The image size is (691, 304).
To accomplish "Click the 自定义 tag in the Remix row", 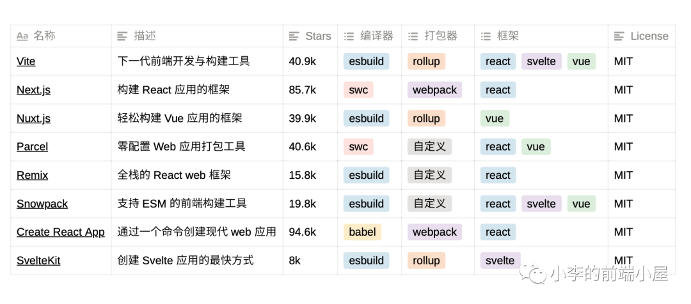I will [429, 175].
